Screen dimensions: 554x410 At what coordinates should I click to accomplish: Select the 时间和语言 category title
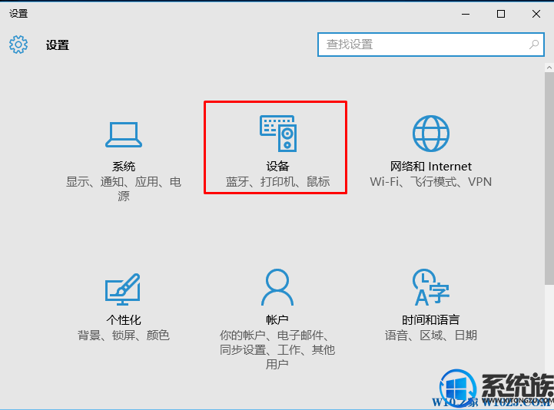[431, 319]
